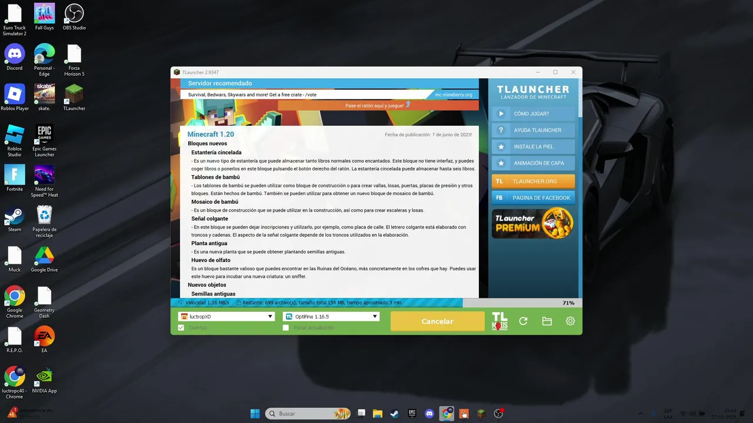Click the ANIMACIÓN DE CAPA menu button
753x423 pixels.
tap(533, 163)
